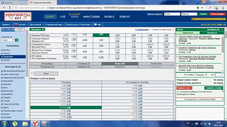Image resolution: width=227 pixels, height=127 pixels.
Task: Switch to Все выборы tab
Action: [47, 64]
